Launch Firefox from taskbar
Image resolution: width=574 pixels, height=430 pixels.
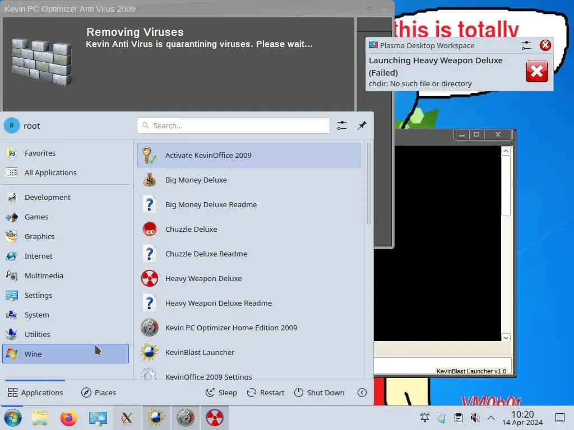69,418
